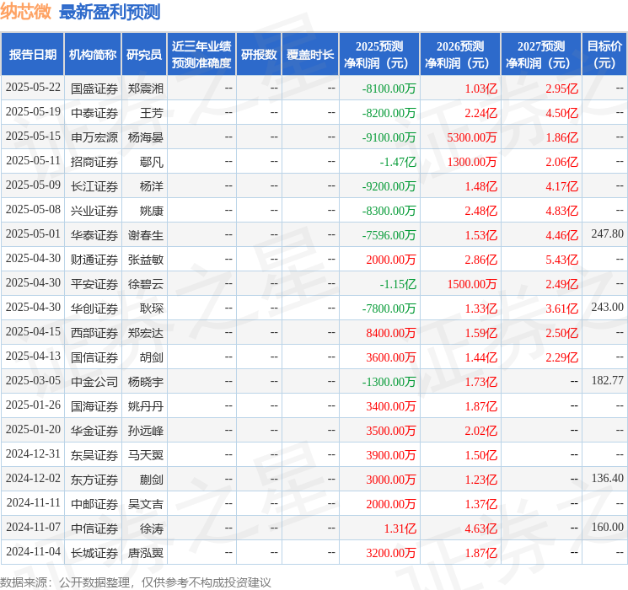Click analyst name 郑震湘

145,88
